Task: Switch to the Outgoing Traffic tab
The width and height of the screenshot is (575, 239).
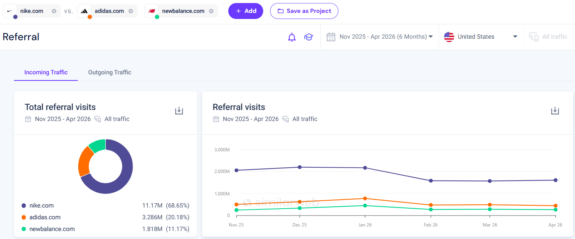Action: tap(110, 72)
